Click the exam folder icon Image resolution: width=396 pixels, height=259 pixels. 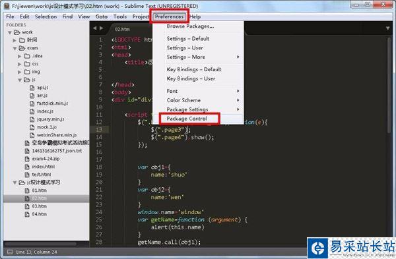click(22, 48)
